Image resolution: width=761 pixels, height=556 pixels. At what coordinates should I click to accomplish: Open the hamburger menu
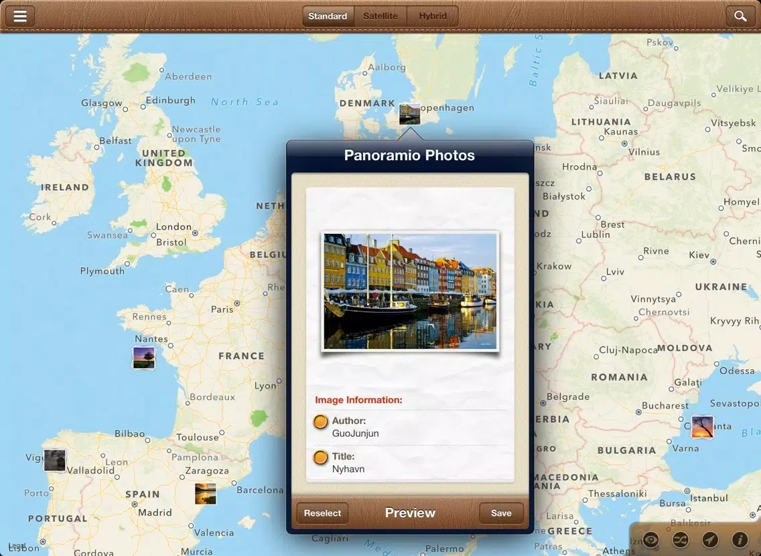20,16
